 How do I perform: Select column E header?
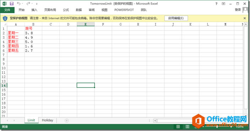pyautogui.click(x=86, y=24)
